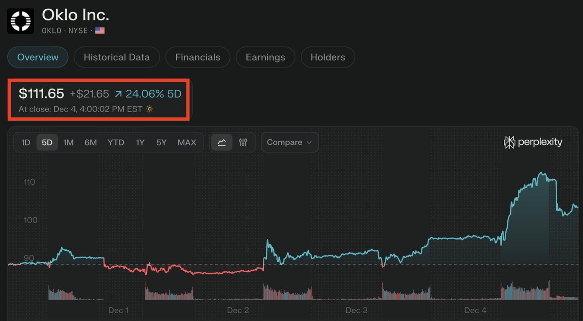Click the Oklo company logo icon
This screenshot has width=583, height=321.
(21, 20)
